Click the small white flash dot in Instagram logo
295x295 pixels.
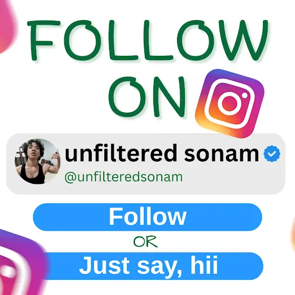244,95
